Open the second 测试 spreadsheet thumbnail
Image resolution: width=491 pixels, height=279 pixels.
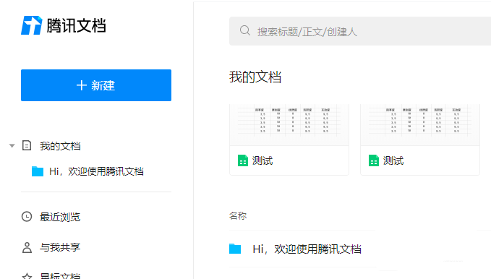click(420, 124)
